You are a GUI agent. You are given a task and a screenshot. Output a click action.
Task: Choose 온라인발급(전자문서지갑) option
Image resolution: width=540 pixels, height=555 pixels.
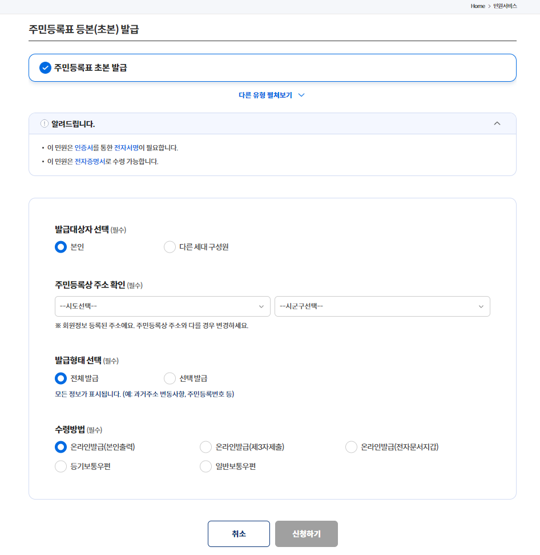tap(351, 447)
